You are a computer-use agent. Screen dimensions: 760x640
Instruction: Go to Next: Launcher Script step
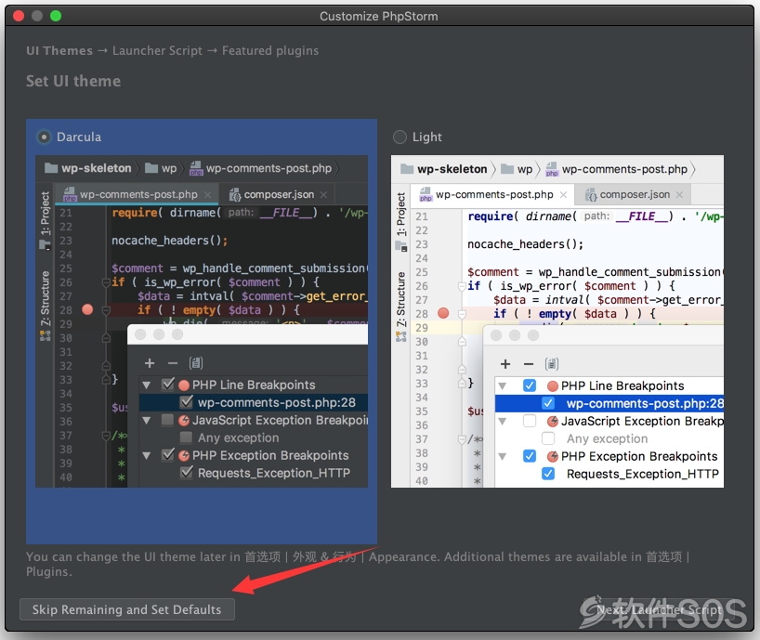pyautogui.click(x=659, y=609)
